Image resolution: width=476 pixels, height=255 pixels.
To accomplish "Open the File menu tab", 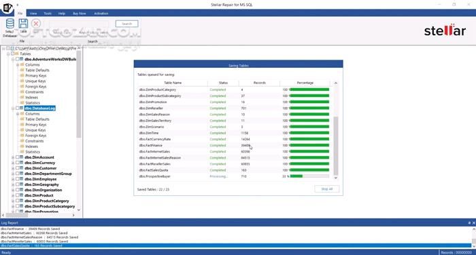I will tap(20, 14).
